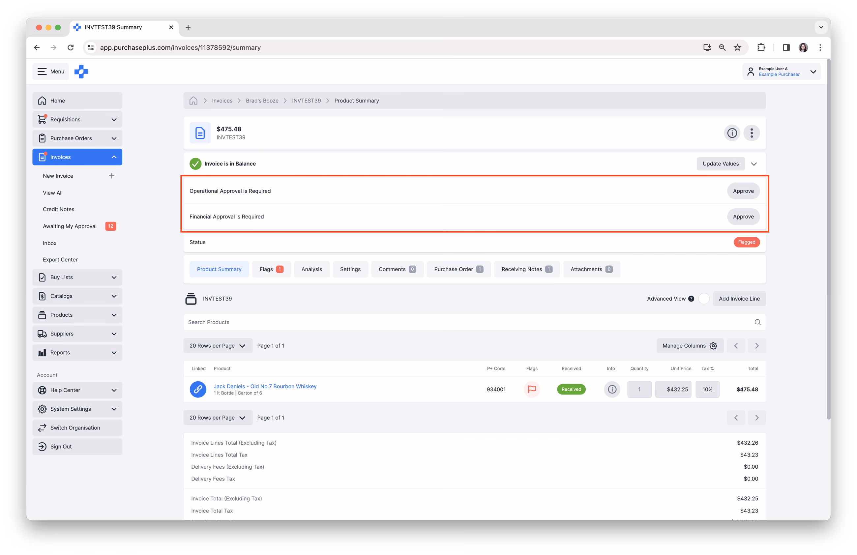Open the info icon on Jack Daniels row
Viewport: 857px width, 555px height.
point(612,390)
